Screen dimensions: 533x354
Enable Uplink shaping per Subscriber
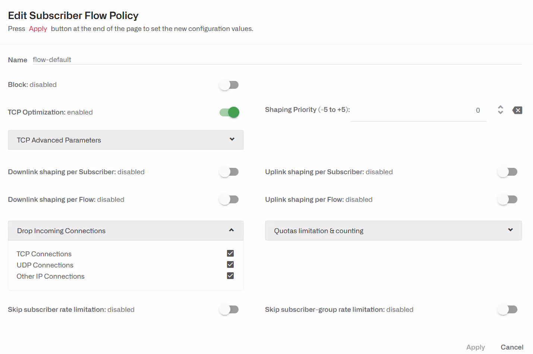pyautogui.click(x=508, y=172)
